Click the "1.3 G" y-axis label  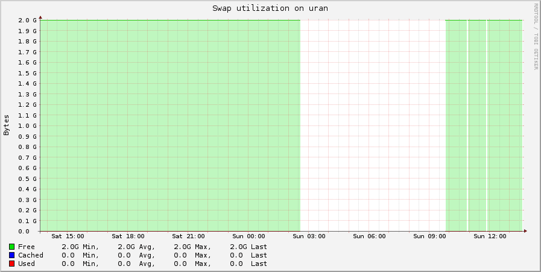point(28,94)
